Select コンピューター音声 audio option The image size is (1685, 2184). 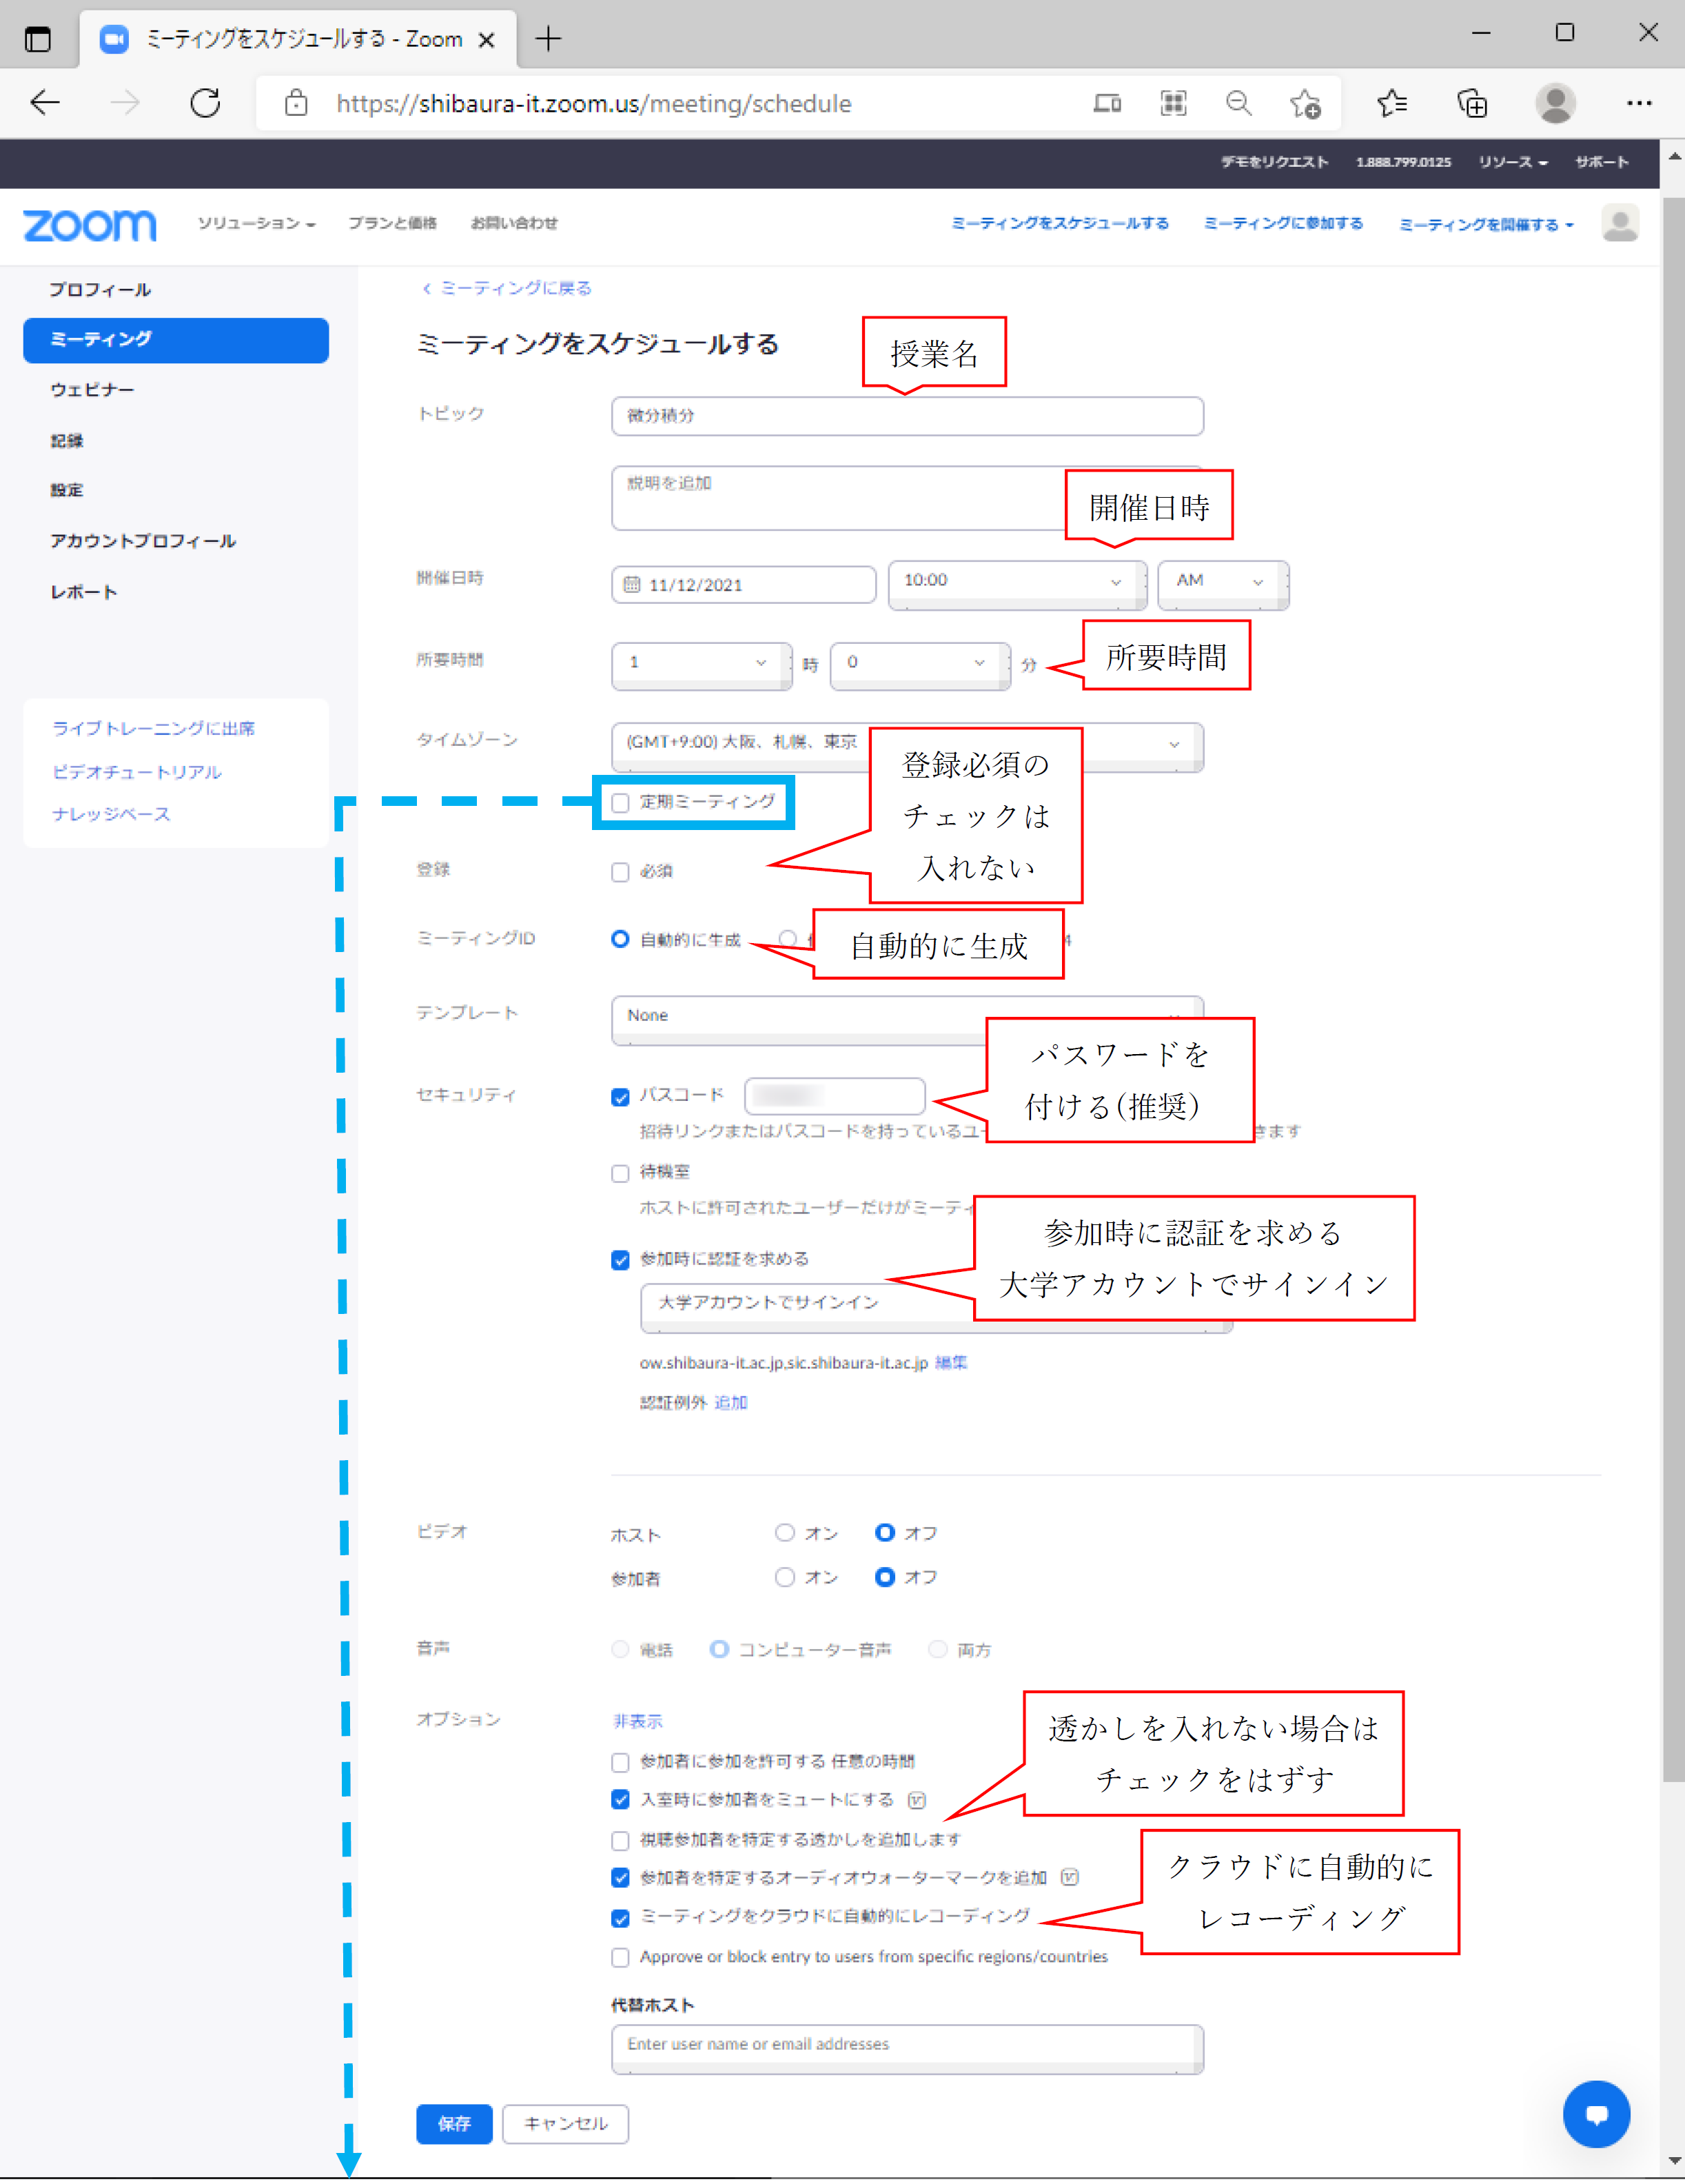pos(719,1649)
